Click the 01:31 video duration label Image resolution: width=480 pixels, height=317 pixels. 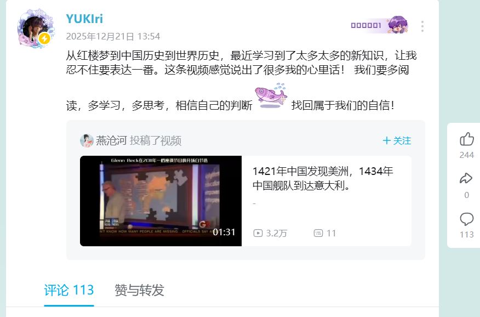[224, 232]
